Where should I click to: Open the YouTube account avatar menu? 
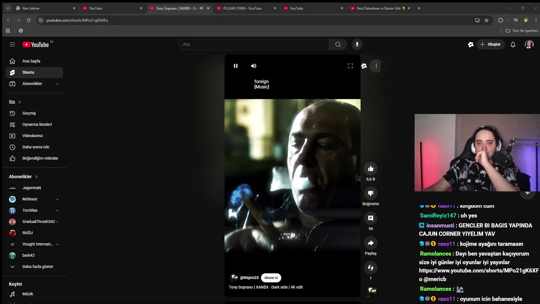(529, 44)
